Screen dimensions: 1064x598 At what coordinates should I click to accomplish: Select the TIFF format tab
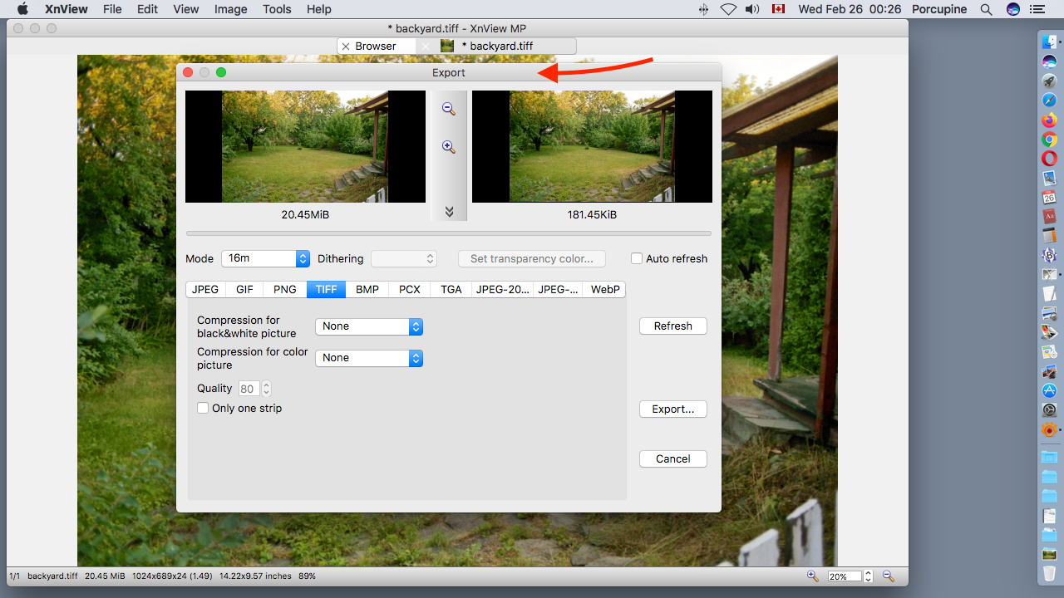[x=326, y=289]
